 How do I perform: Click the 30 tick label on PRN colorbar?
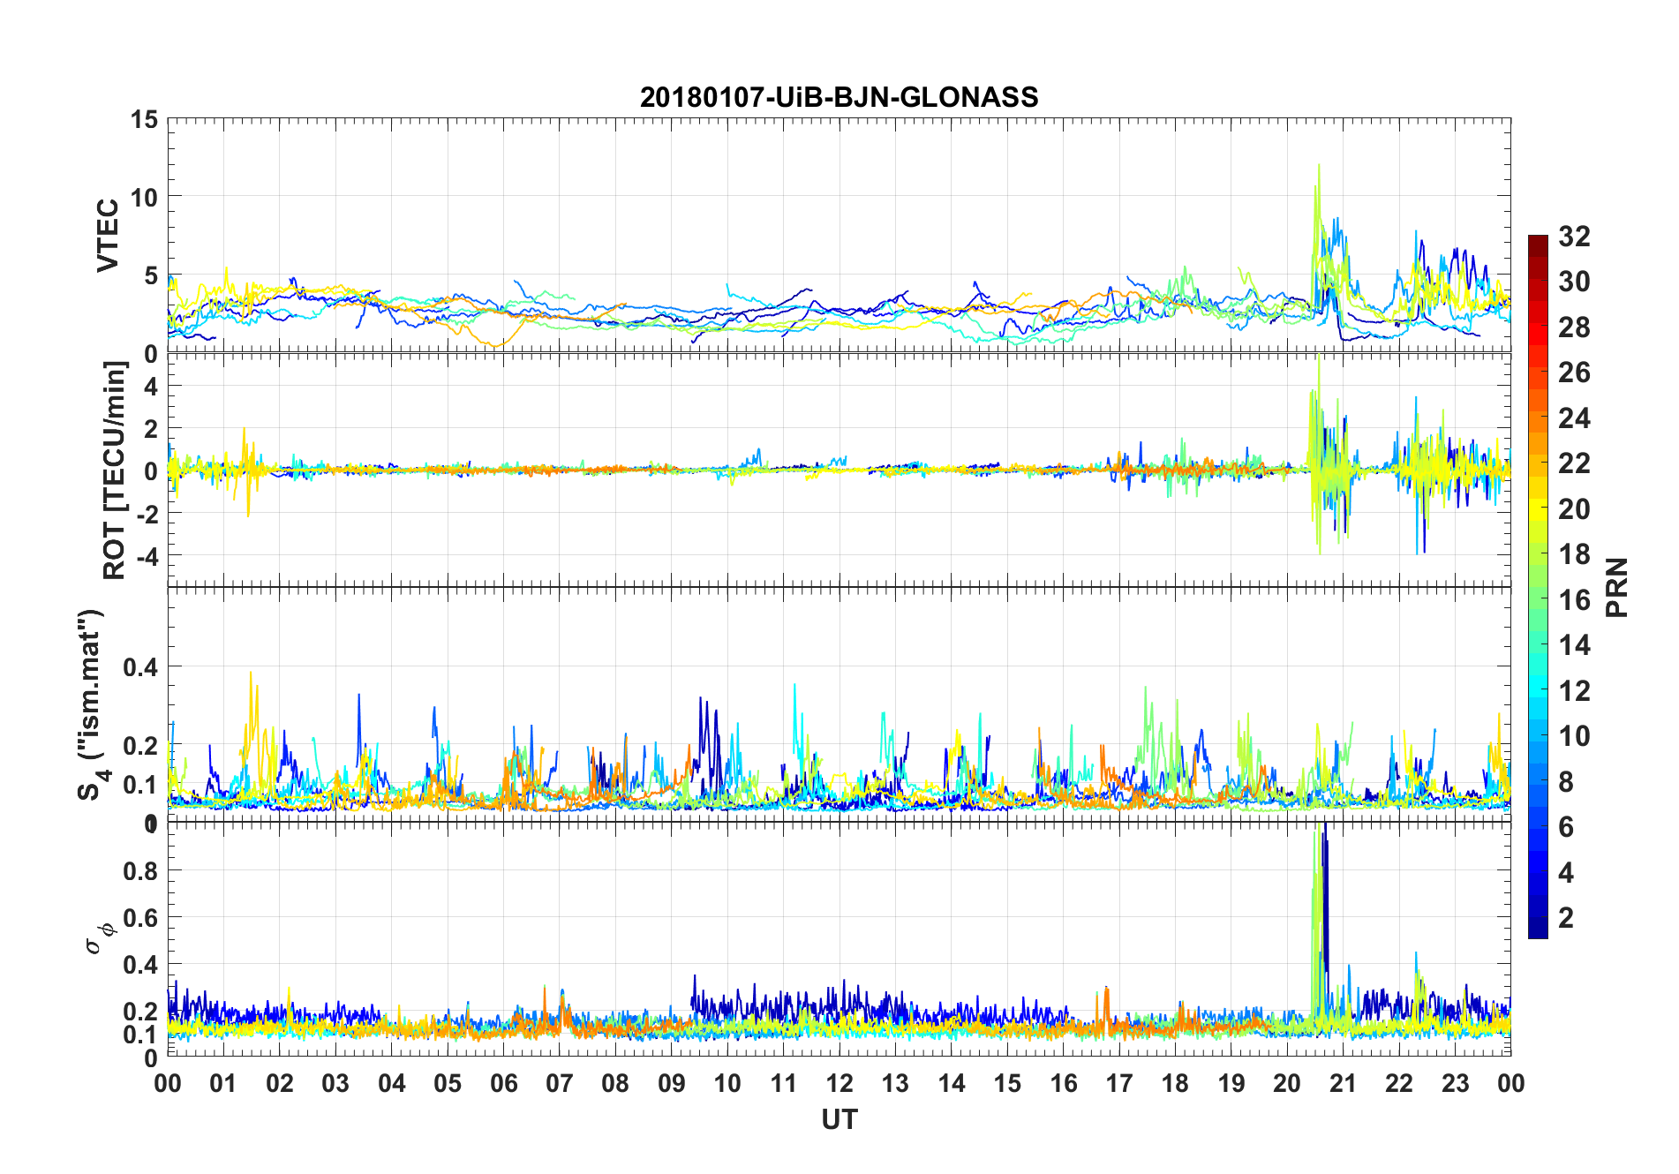(x=1574, y=282)
